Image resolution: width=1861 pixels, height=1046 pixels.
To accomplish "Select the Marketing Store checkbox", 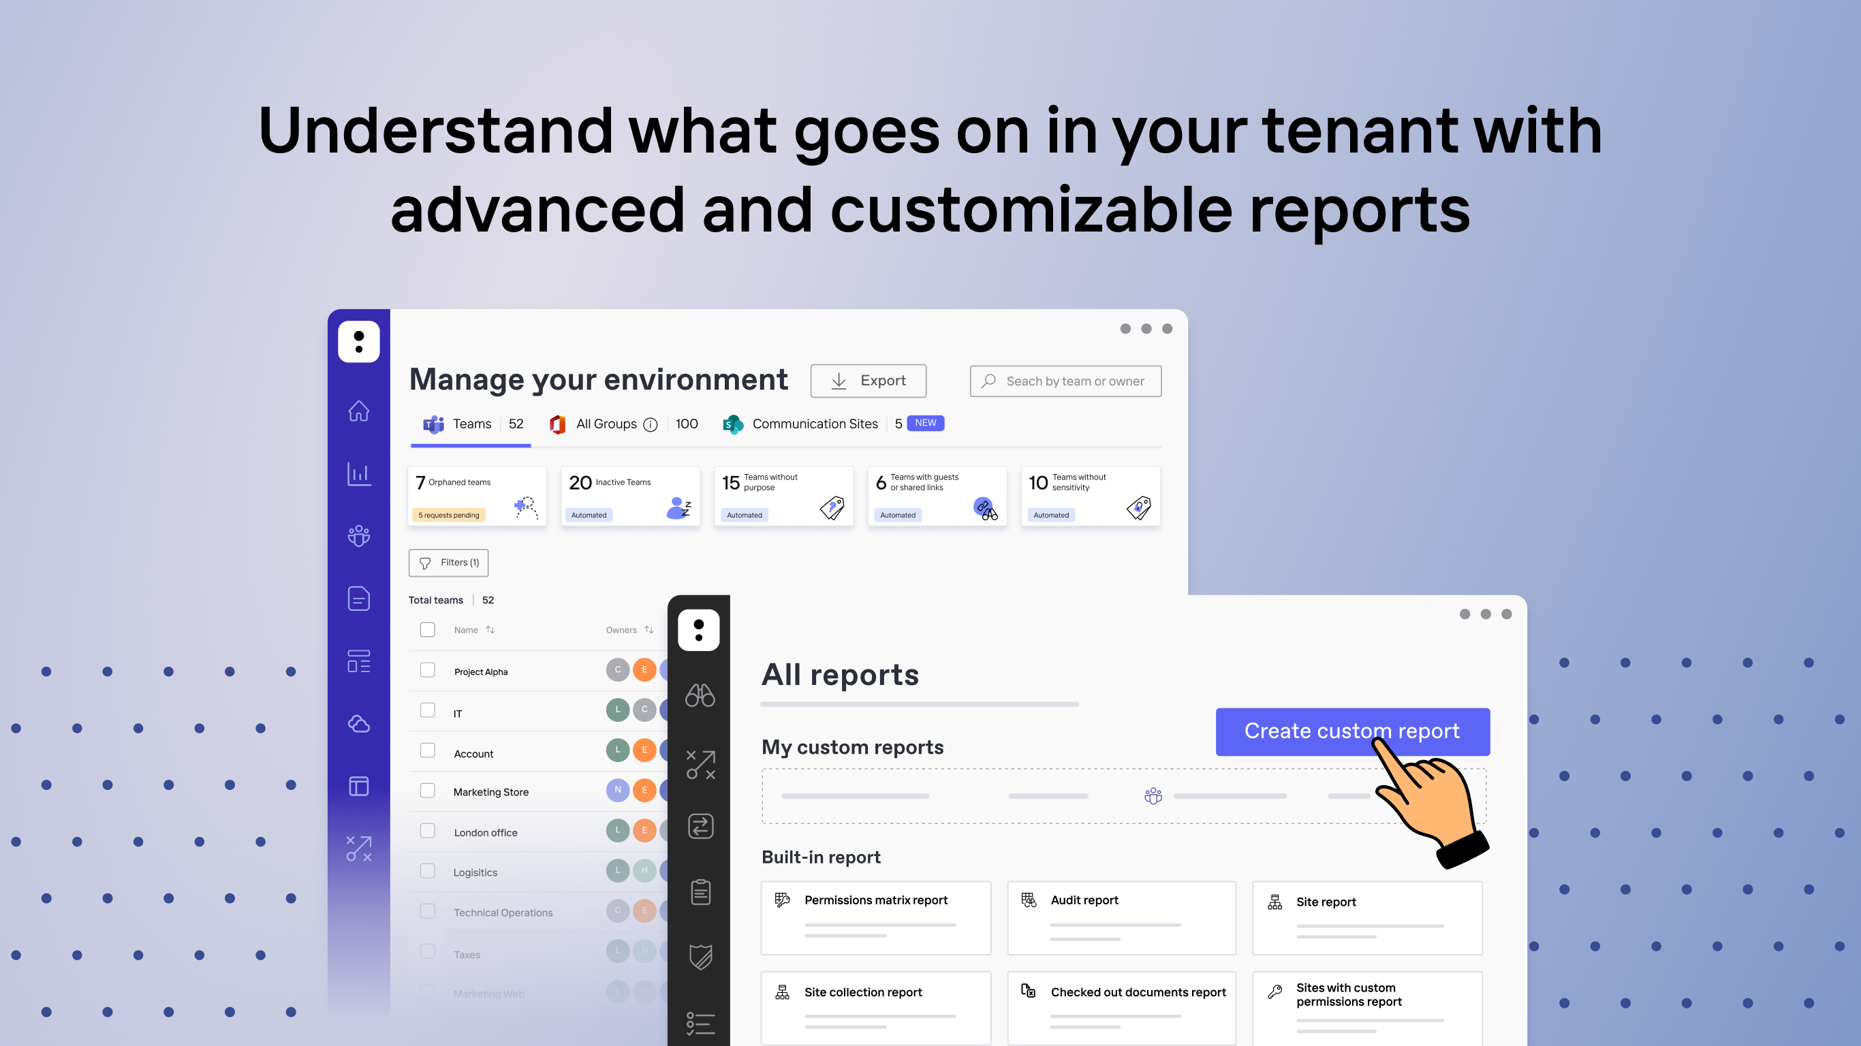I will pyautogui.click(x=427, y=790).
